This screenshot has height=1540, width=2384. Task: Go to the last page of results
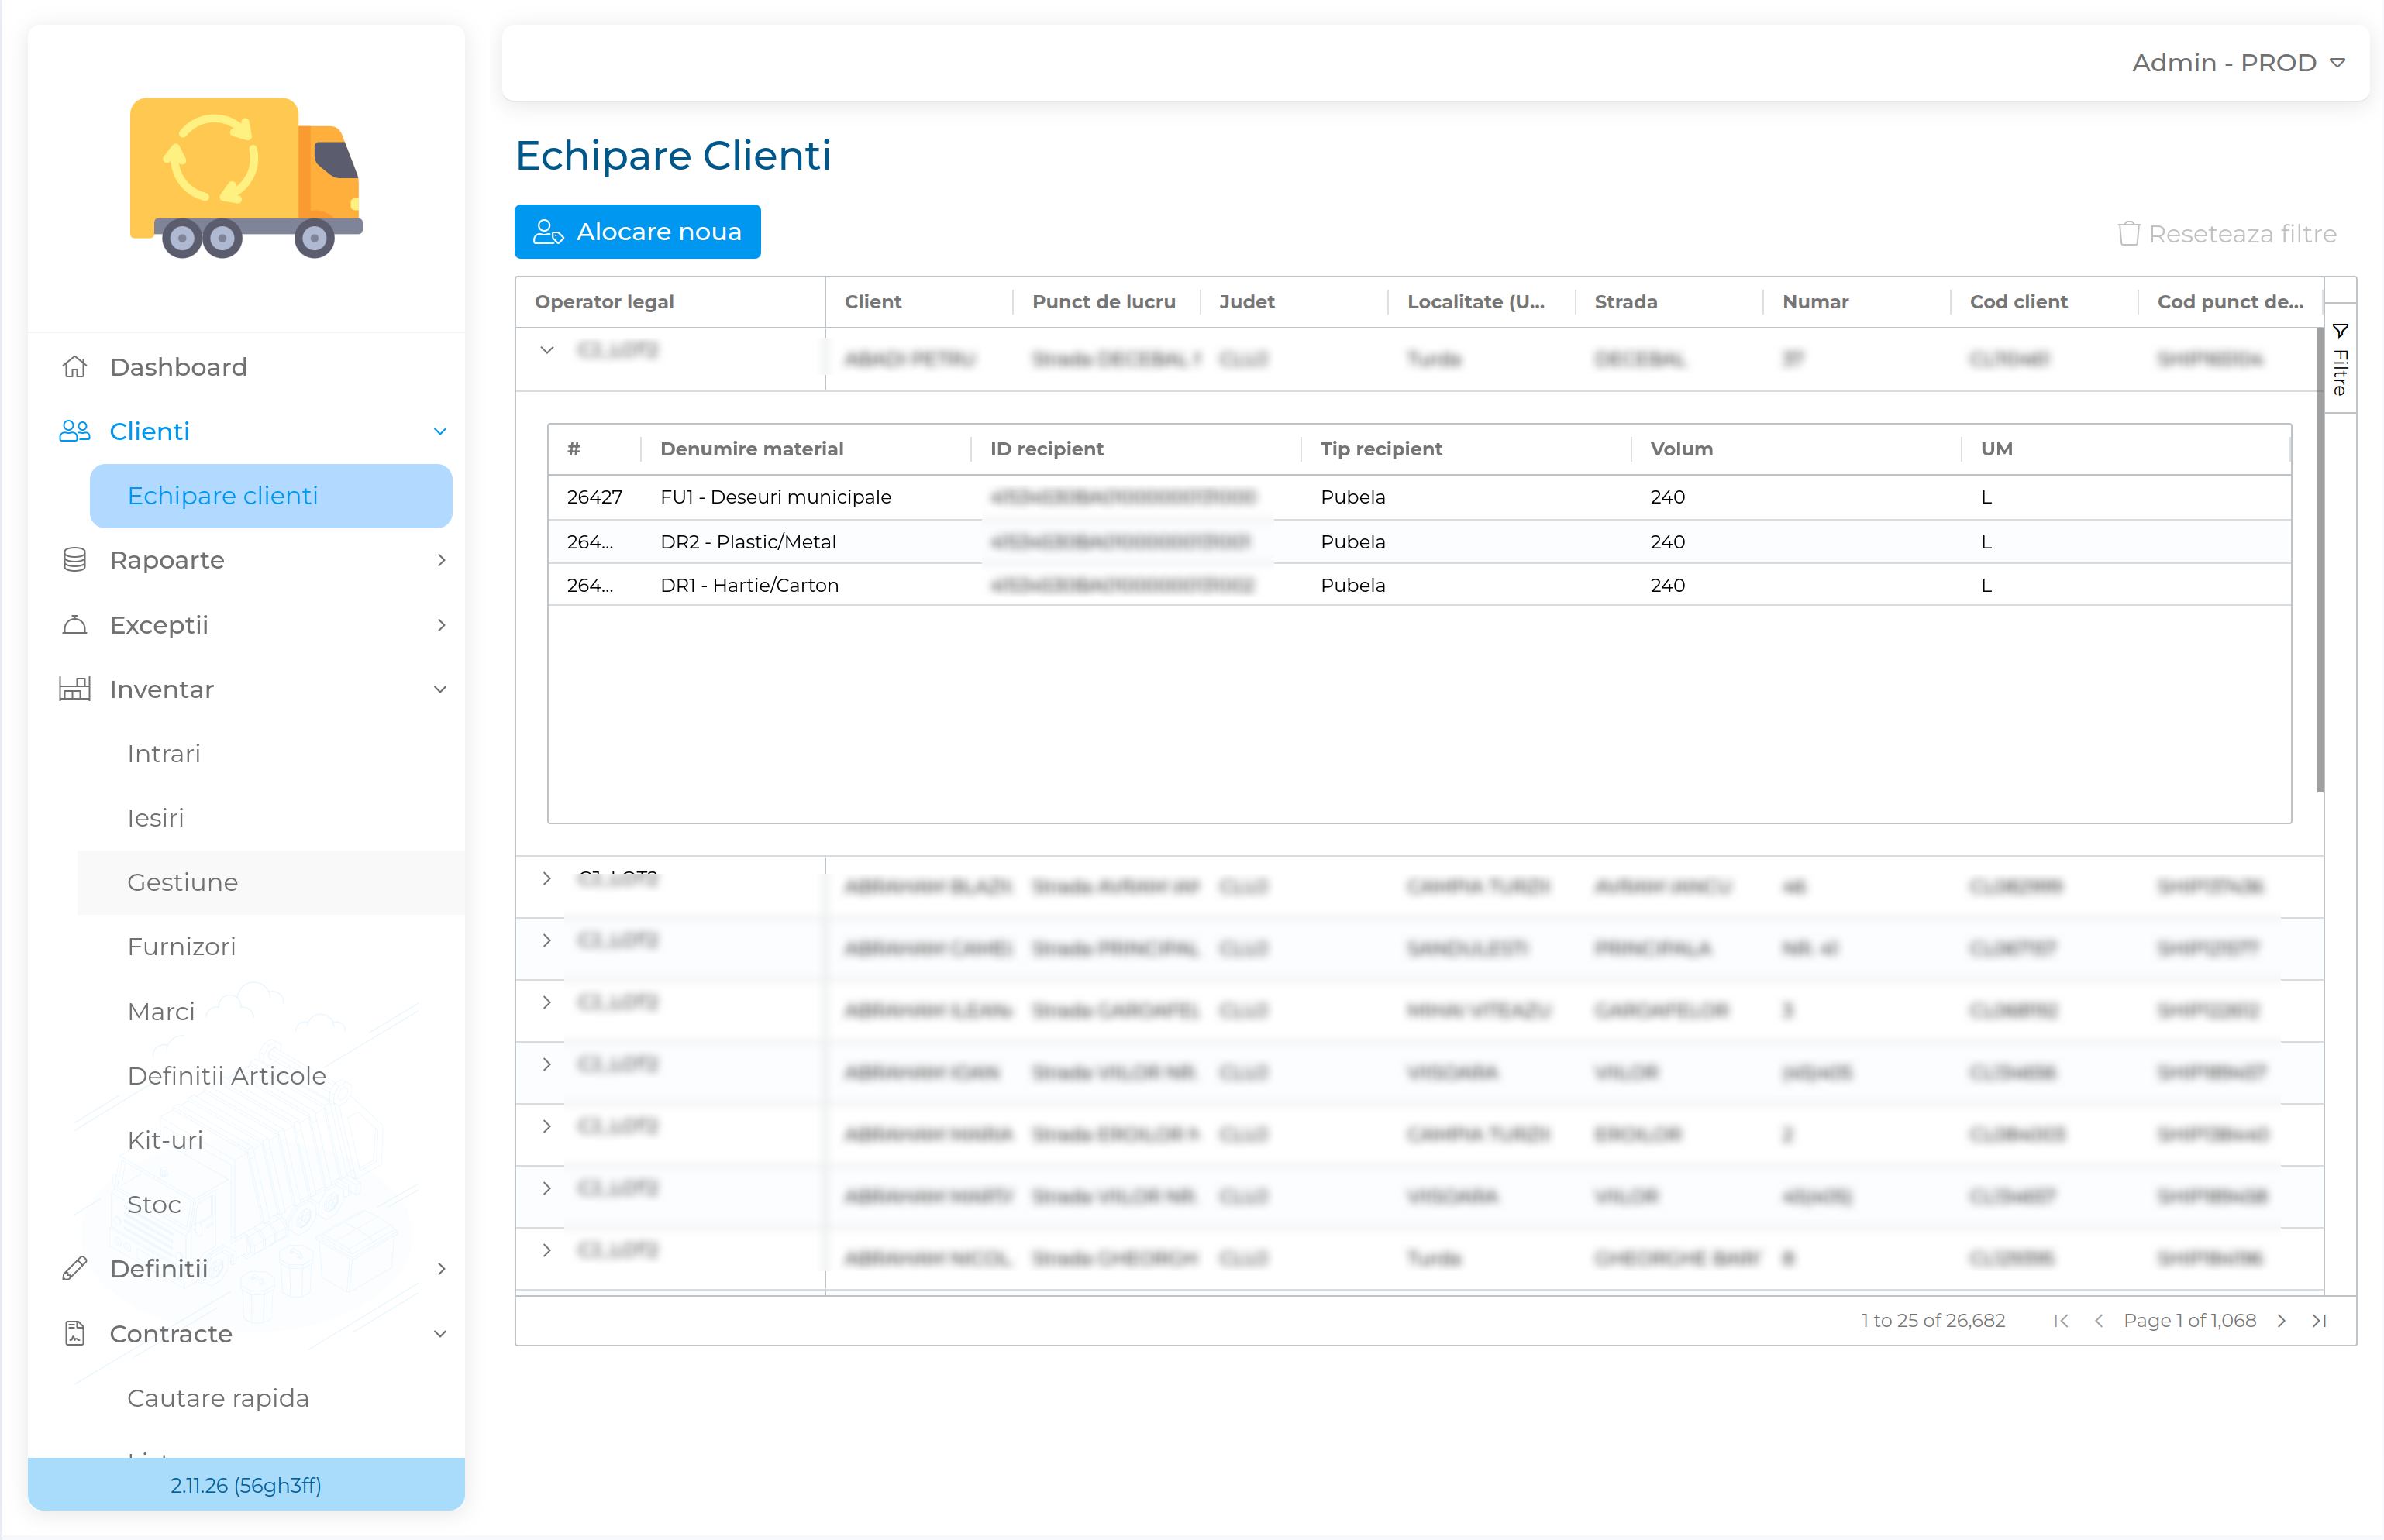coord(2319,1321)
